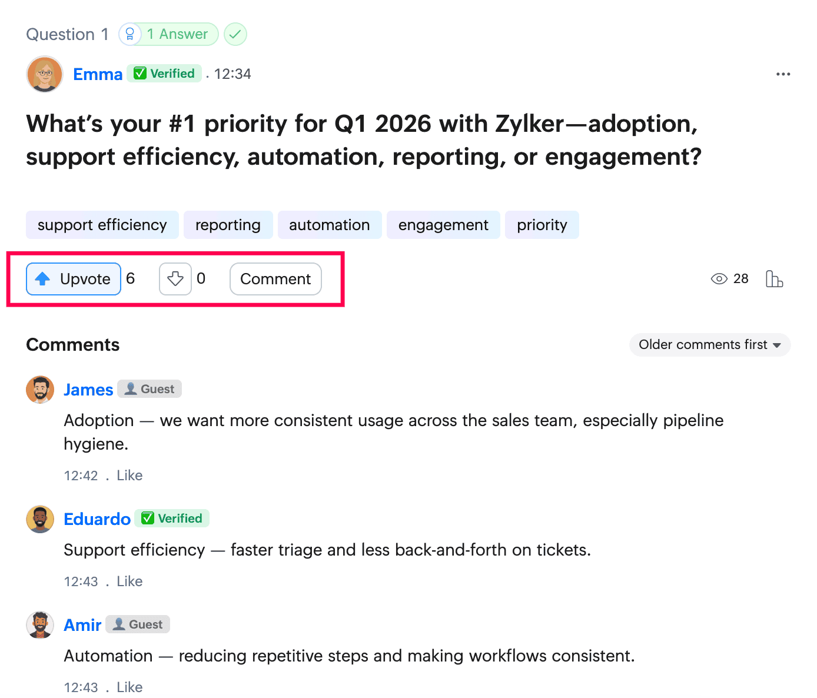Select the automation tag
Screen dimensions: 817x698
pos(330,225)
